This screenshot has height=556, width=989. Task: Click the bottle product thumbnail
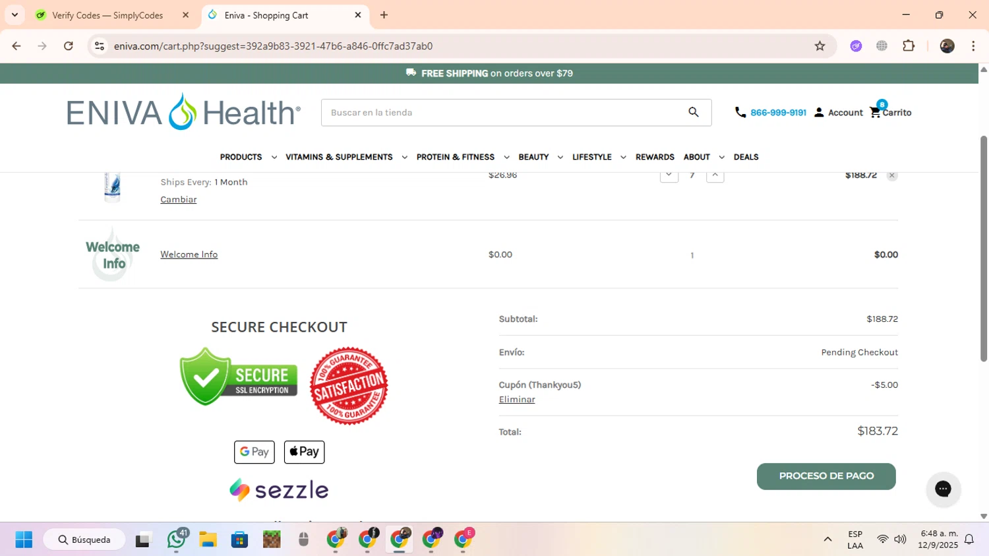112,187
